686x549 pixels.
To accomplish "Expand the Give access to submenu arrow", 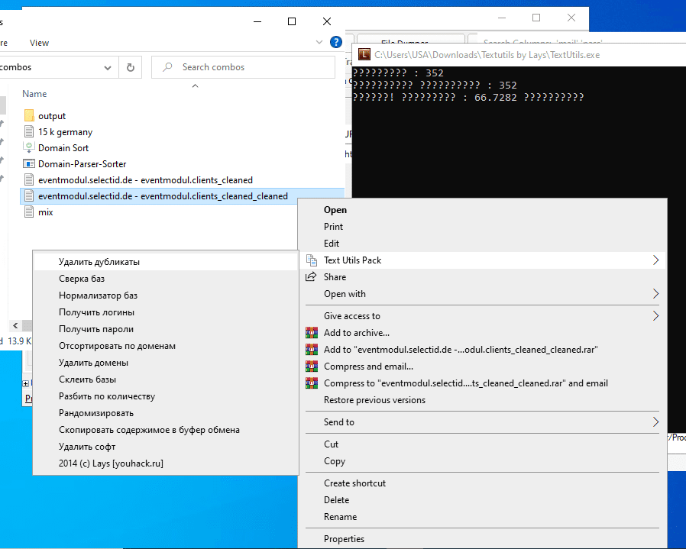I will click(x=655, y=316).
